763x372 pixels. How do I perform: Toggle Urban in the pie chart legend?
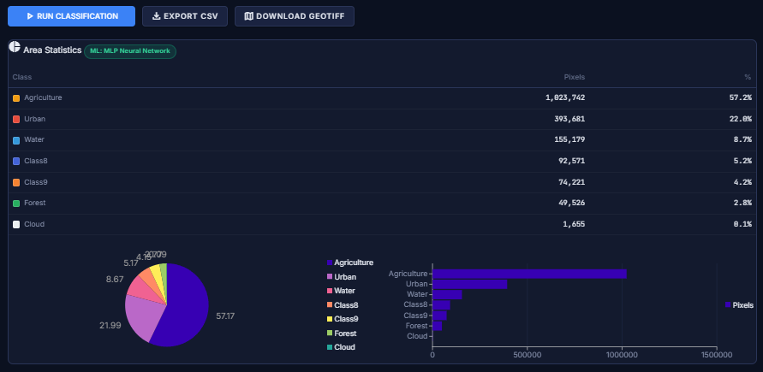pos(344,277)
